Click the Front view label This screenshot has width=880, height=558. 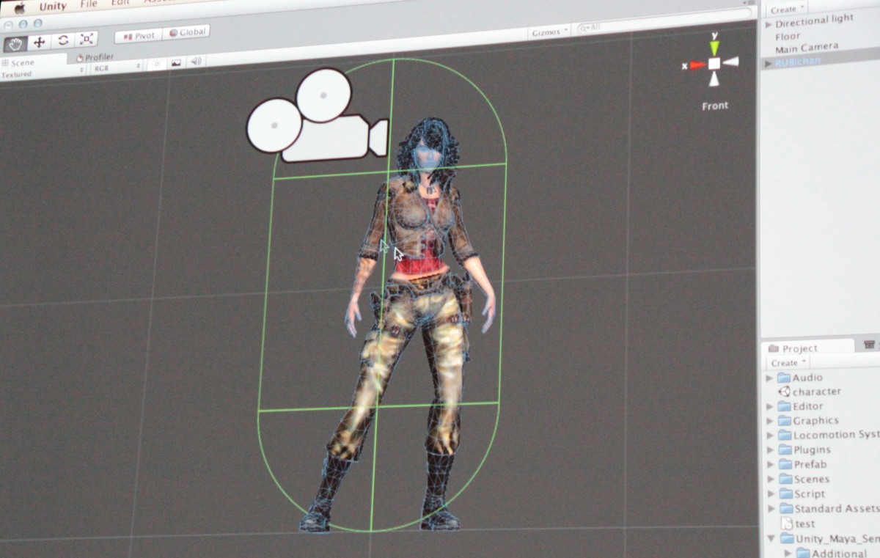(715, 106)
